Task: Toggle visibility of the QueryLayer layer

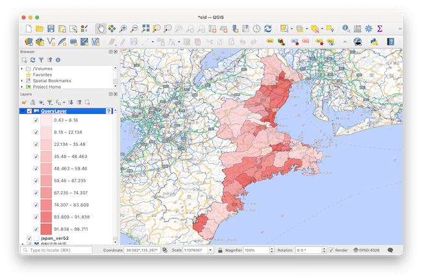Action: (29, 111)
